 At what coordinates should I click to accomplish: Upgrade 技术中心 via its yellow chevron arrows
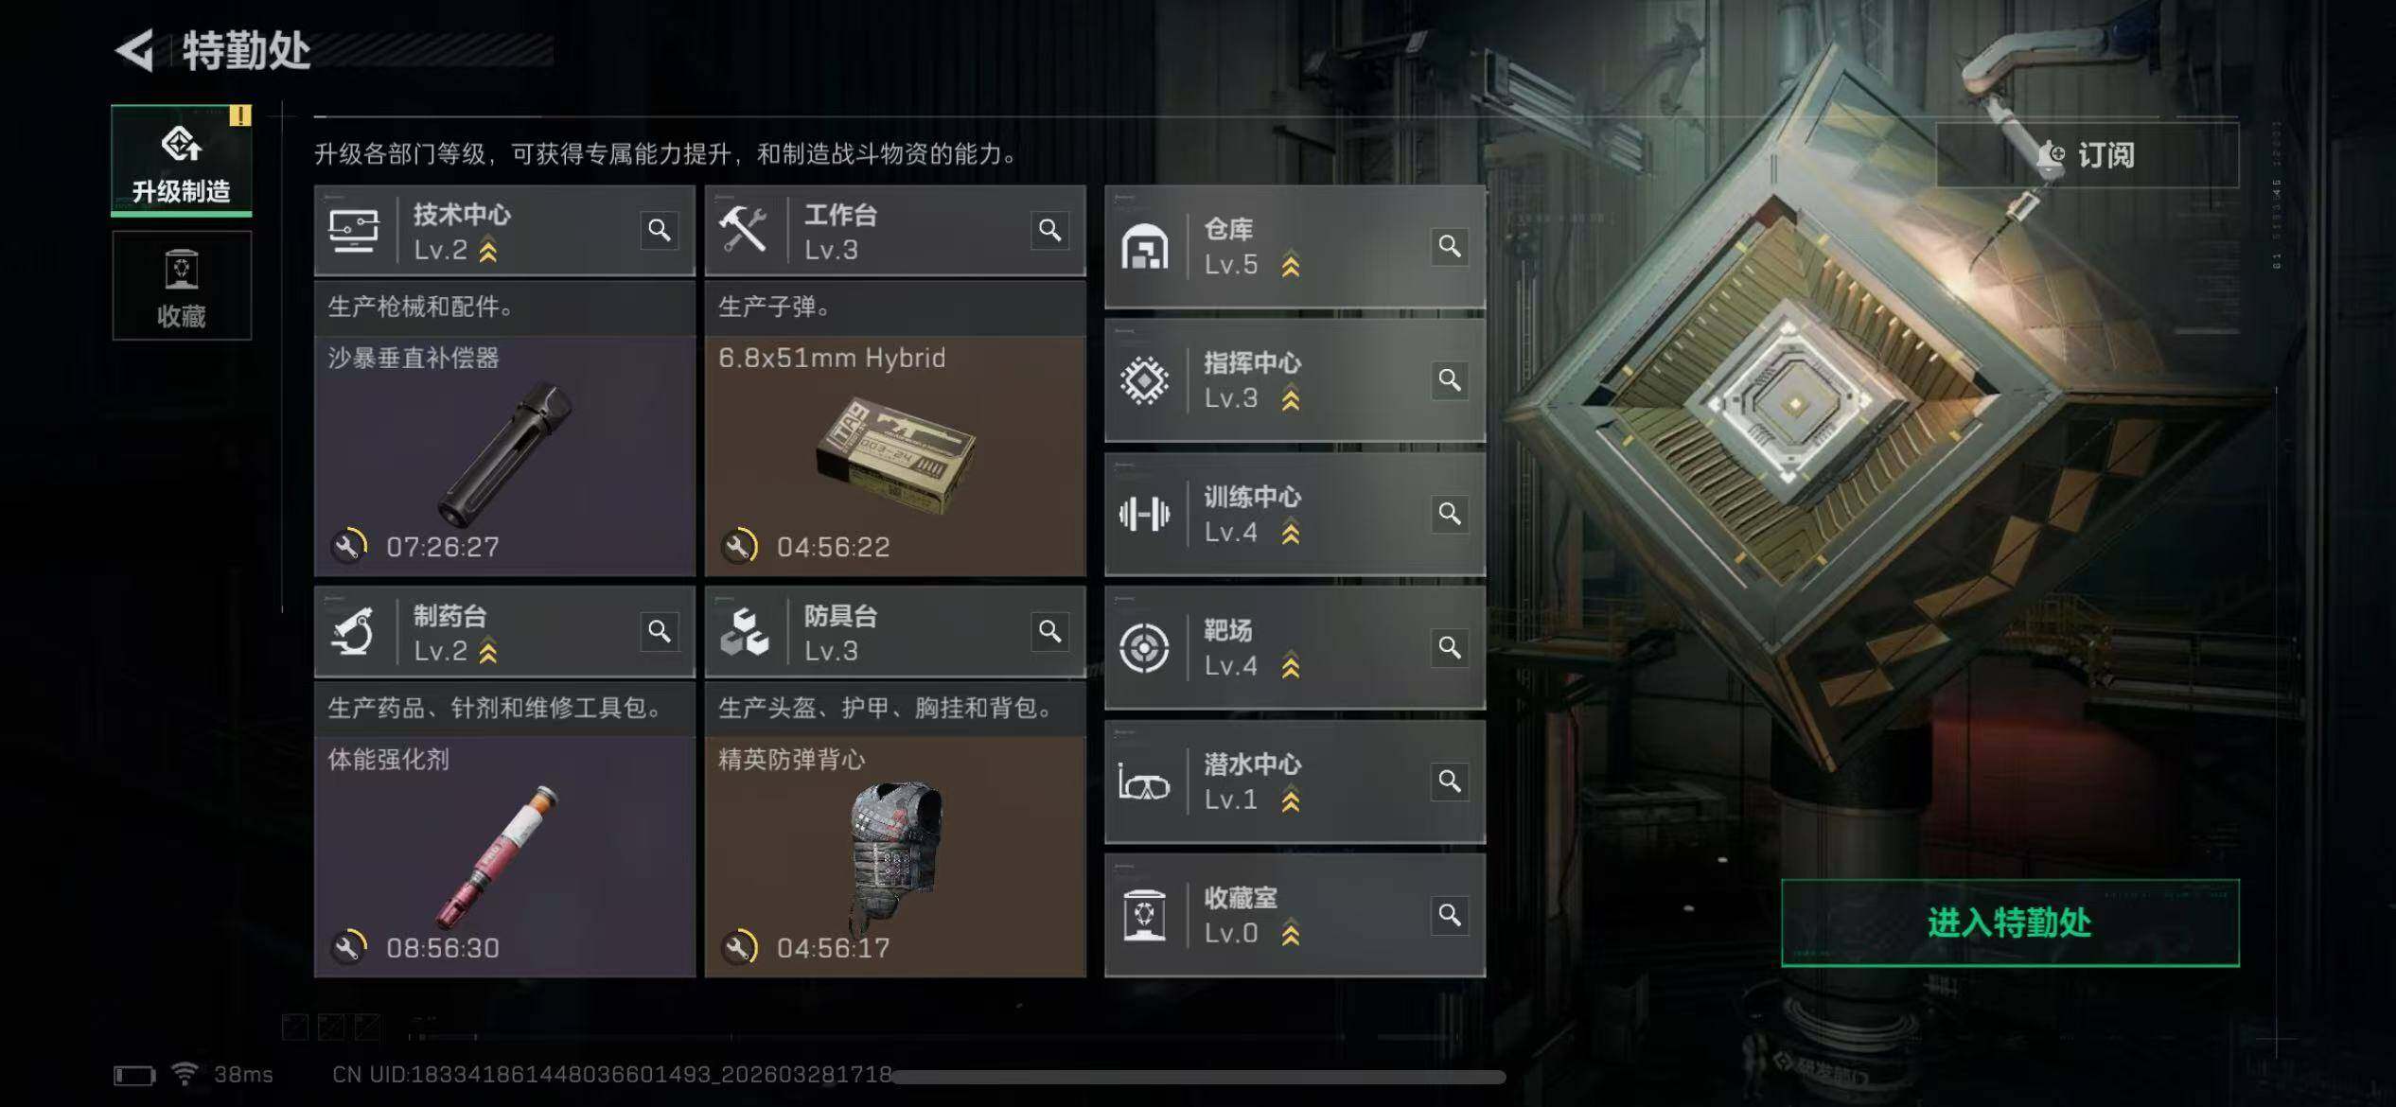pos(488,251)
